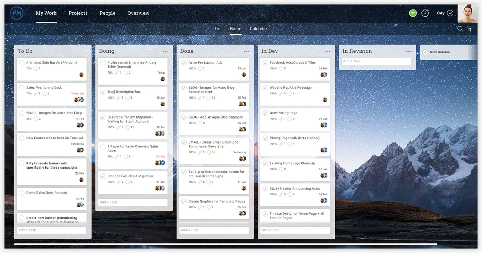Open the search magnifier icon
This screenshot has height=253, width=482.
coord(460,29)
